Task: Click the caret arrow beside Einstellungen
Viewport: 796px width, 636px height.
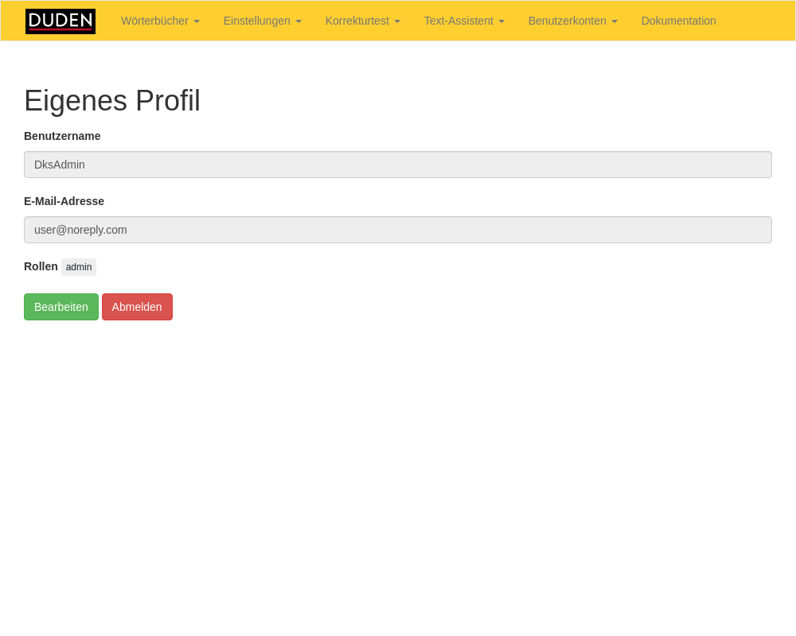Action: [298, 21]
